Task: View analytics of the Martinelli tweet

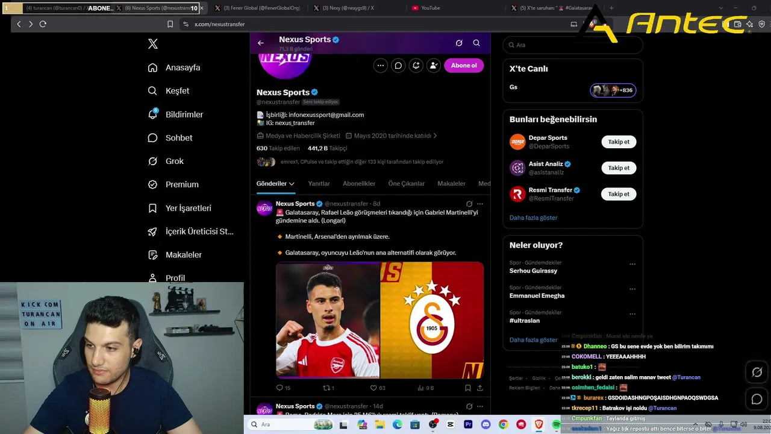Action: click(x=425, y=388)
